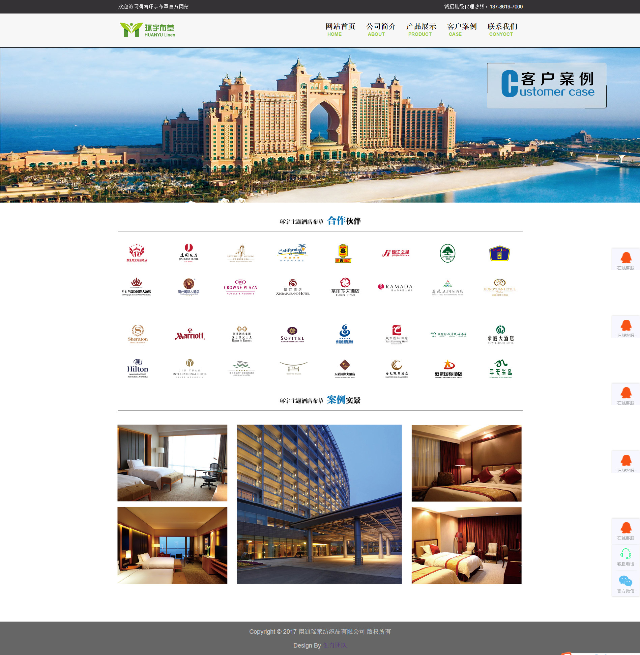Click the Jianguo Hotel partner logo

click(189, 253)
